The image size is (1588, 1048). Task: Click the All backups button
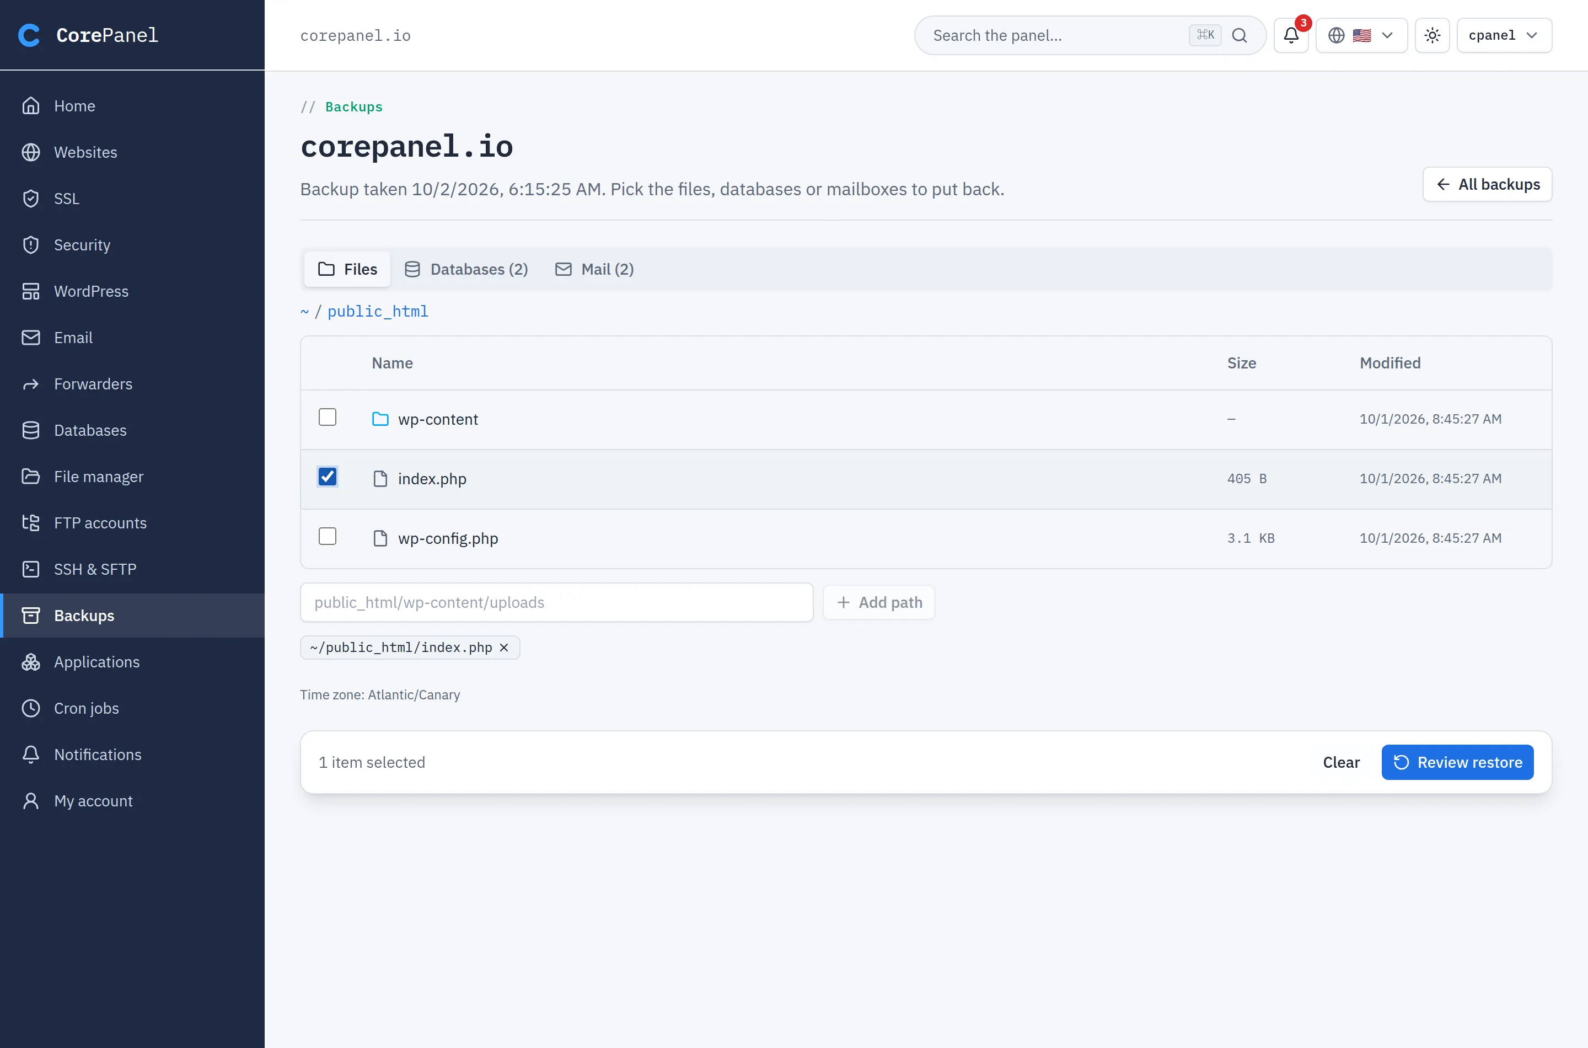point(1487,184)
